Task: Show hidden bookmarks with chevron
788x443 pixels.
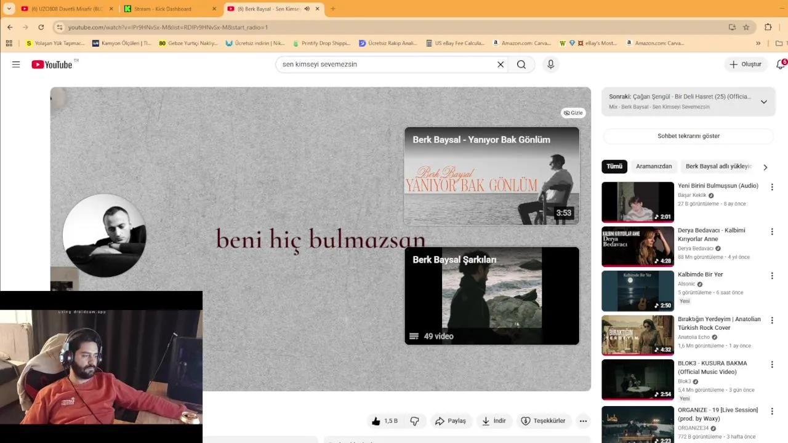Action: point(758,43)
